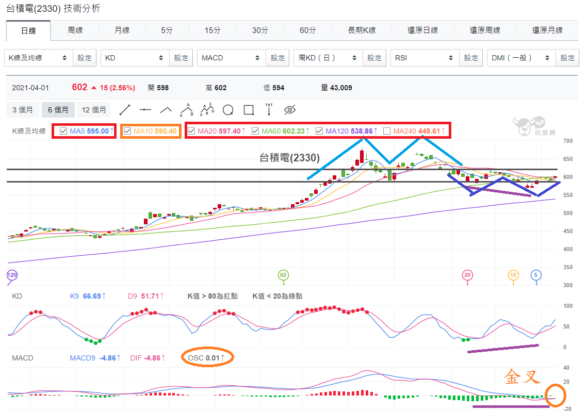Open the KD indicator dropdown
Image resolution: width=588 pixels, height=411 pixels.
tap(135, 58)
